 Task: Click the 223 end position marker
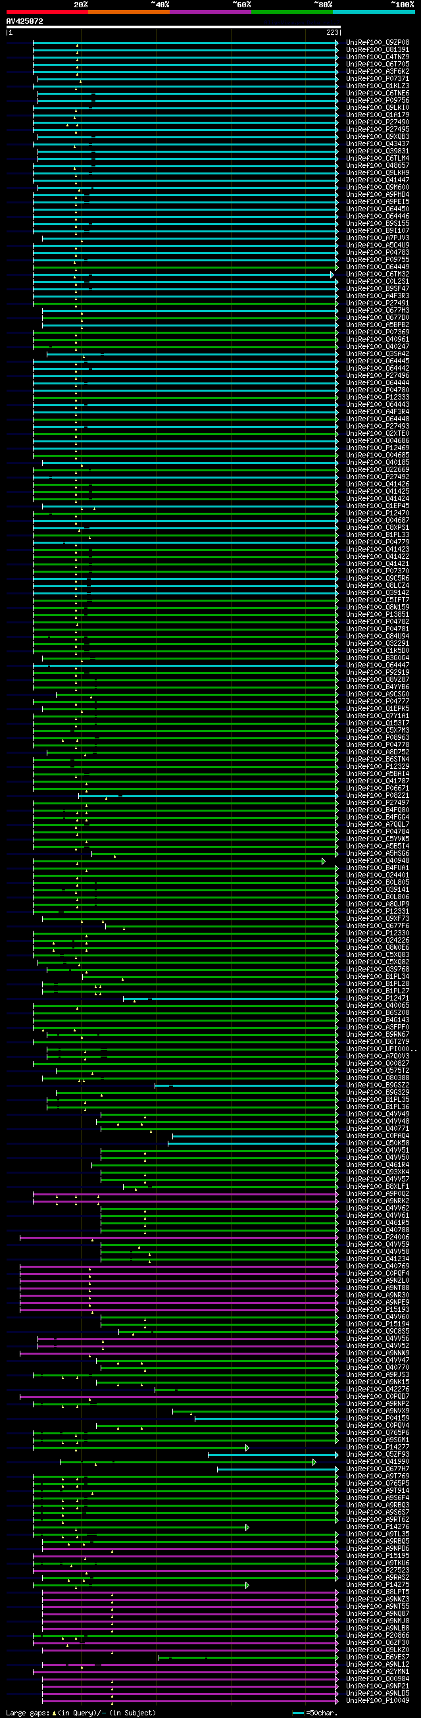pos(332,33)
